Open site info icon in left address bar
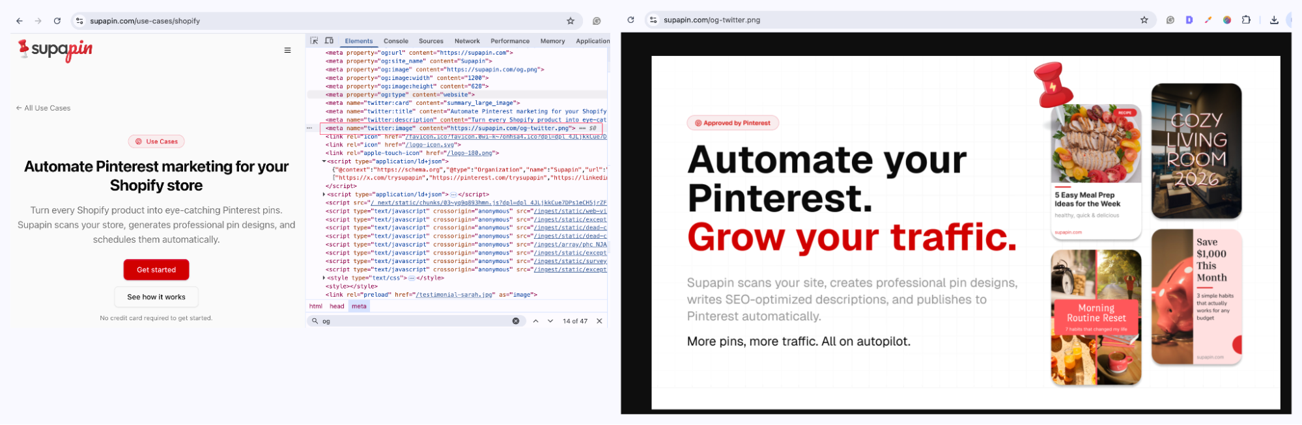 [x=79, y=21]
